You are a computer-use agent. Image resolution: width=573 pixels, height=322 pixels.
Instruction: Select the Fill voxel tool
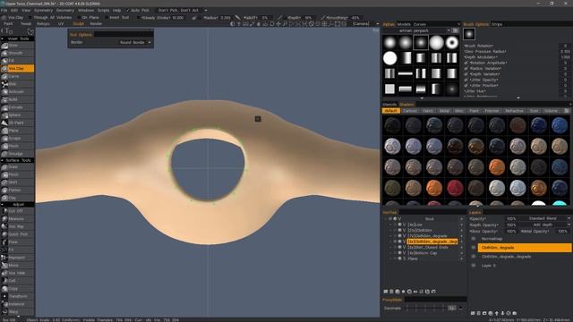[18, 61]
